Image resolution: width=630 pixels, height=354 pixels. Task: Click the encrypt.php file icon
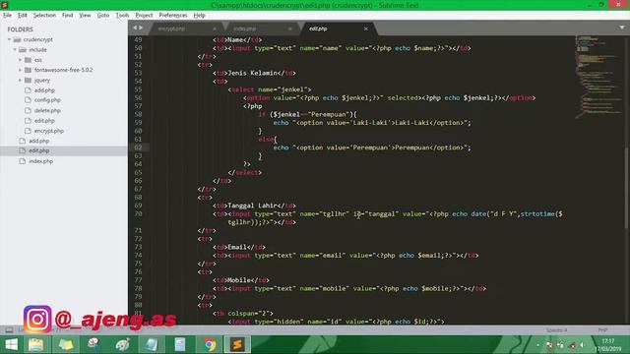tap(28, 131)
